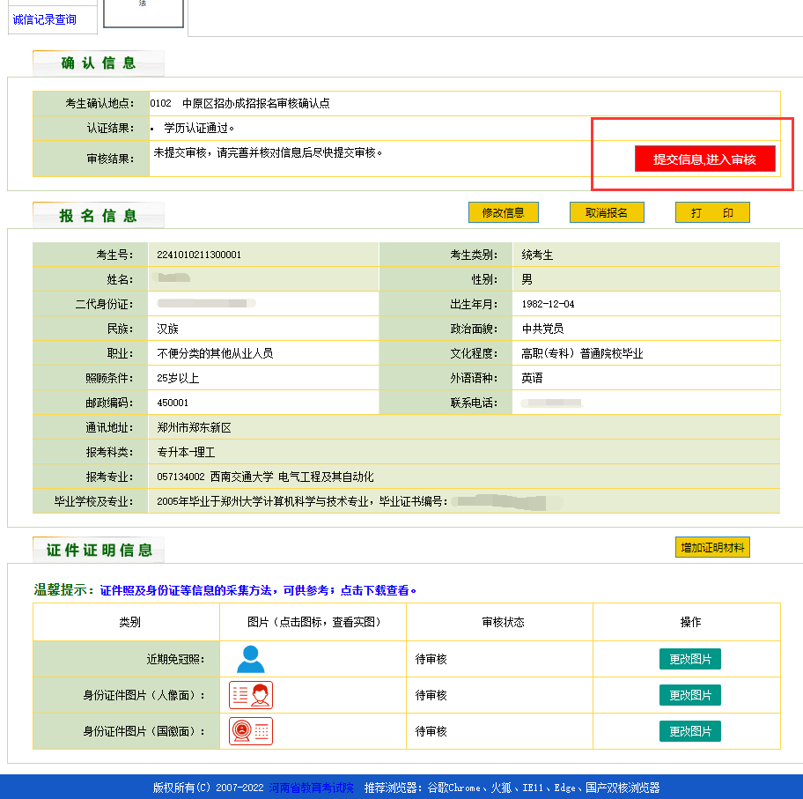The width and height of the screenshot is (803, 799).
Task: View the blue person 近期免冠照 icon
Action: pyautogui.click(x=250, y=659)
